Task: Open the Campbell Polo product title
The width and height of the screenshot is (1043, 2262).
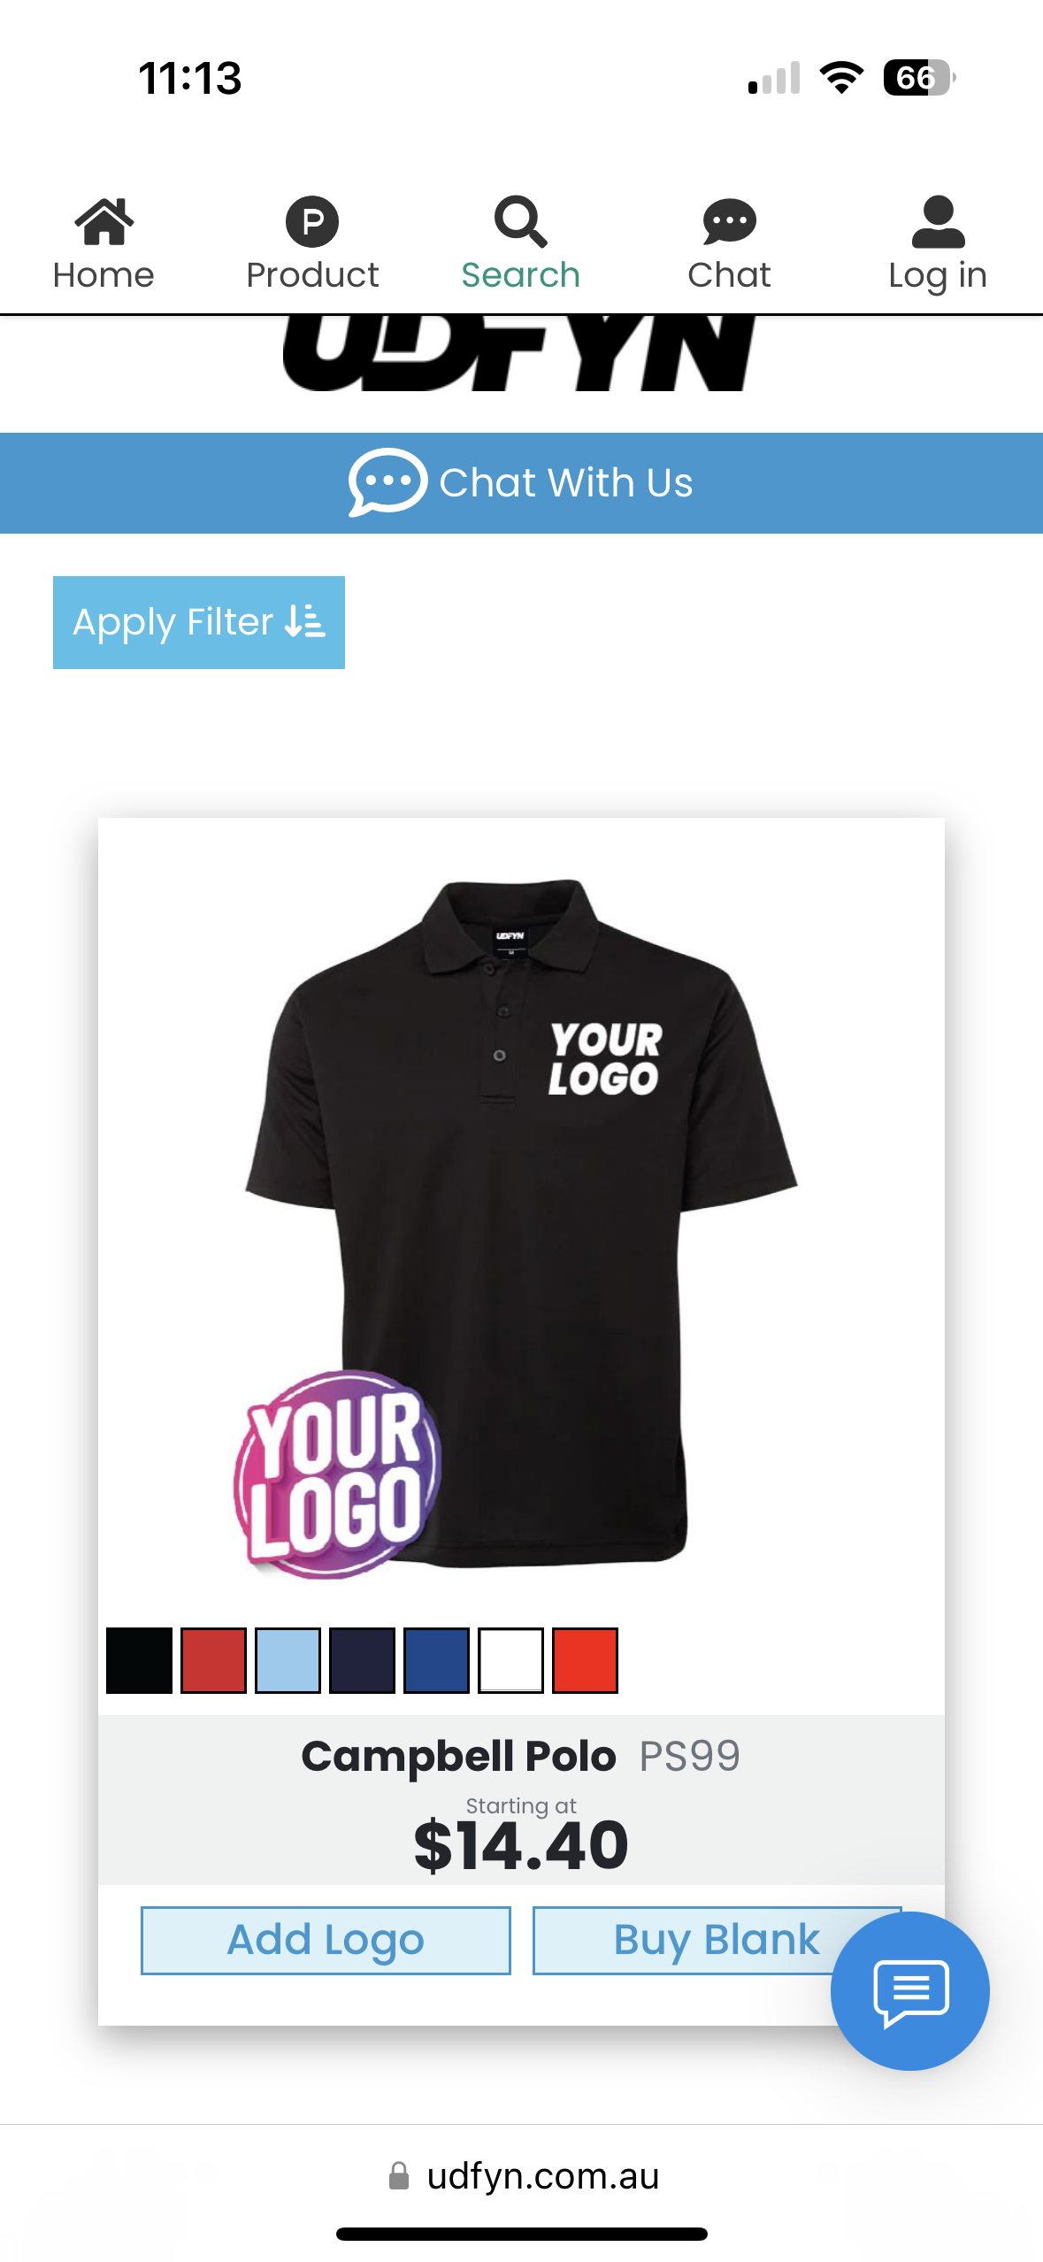Action: 458,1756
